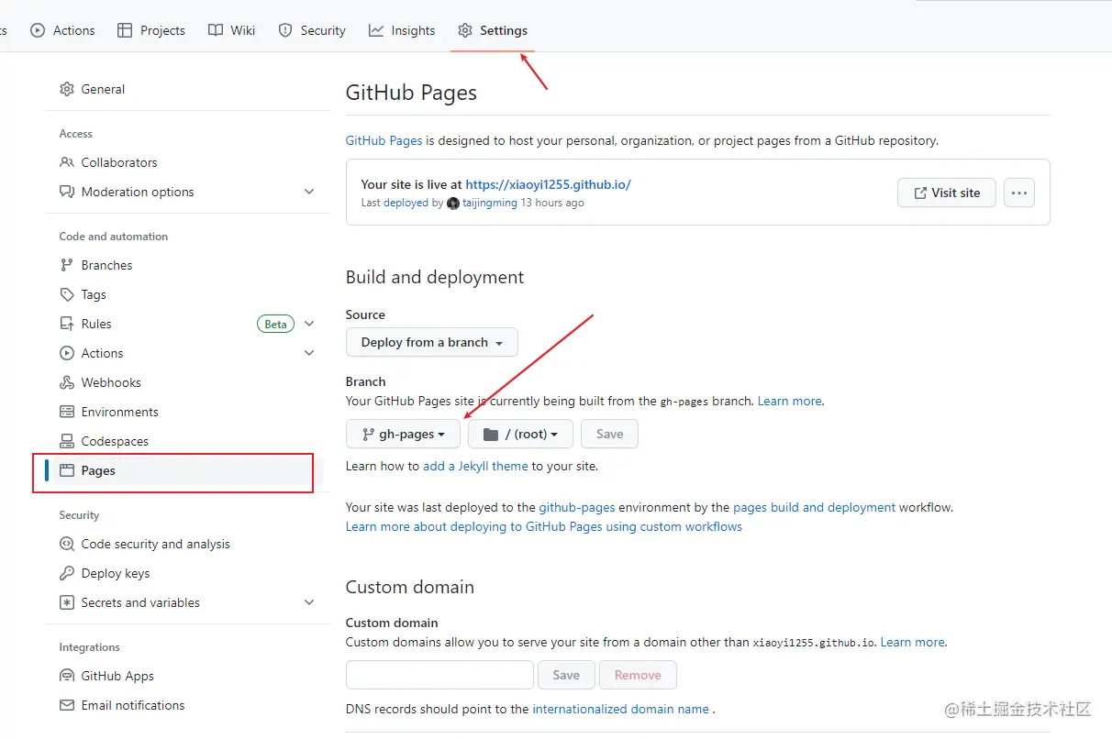Click the Secrets and variables asterisk icon
This screenshot has width=1112, height=739.
[67, 602]
